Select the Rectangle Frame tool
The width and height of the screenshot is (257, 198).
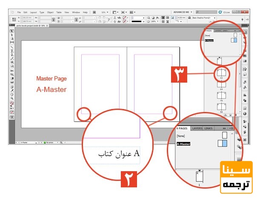coord(12,62)
